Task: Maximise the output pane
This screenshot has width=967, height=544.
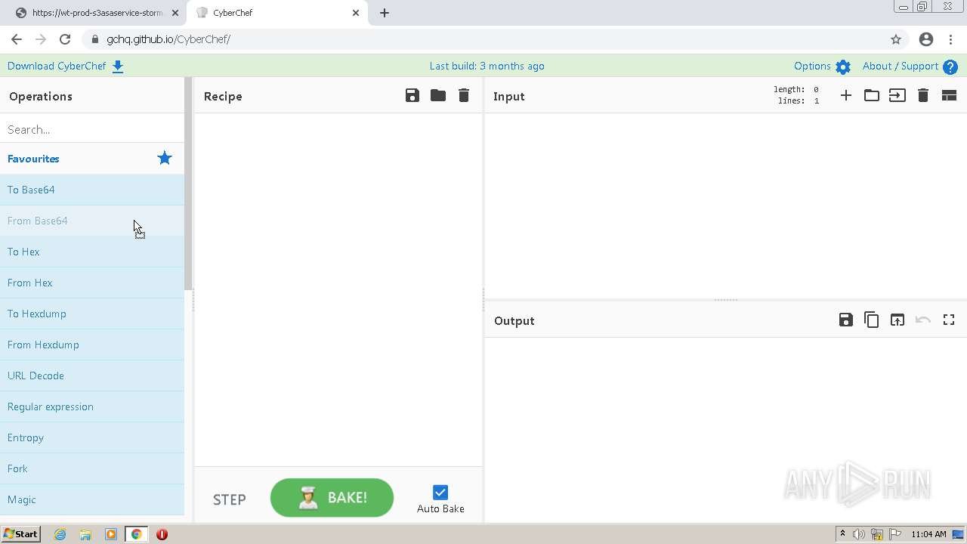Action: click(x=949, y=320)
